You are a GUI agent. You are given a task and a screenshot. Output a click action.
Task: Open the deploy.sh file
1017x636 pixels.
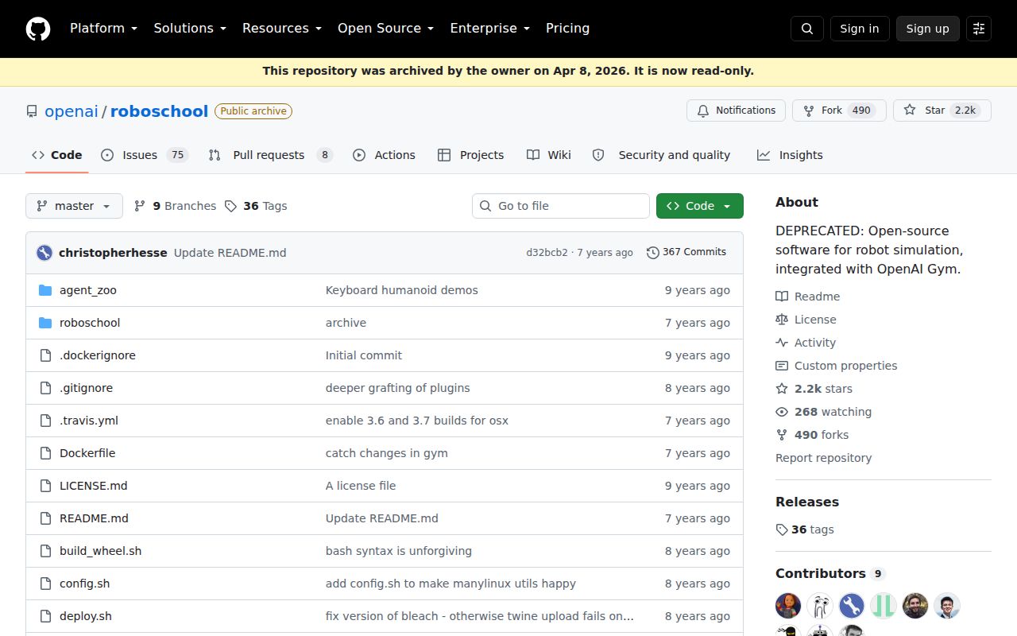(x=86, y=616)
